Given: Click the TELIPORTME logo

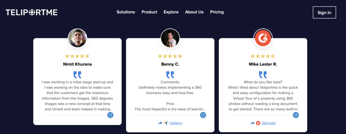Looking at the screenshot, I should [31, 13].
